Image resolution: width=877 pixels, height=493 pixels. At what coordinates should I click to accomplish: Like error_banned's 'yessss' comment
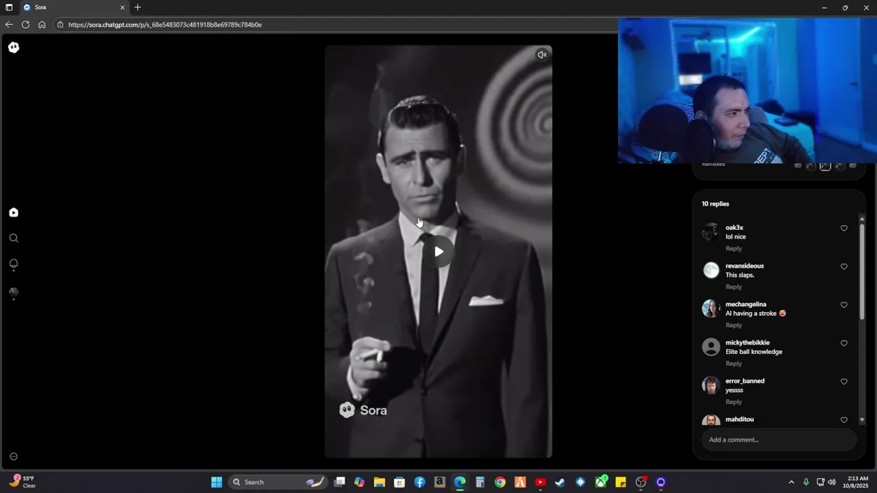844,381
